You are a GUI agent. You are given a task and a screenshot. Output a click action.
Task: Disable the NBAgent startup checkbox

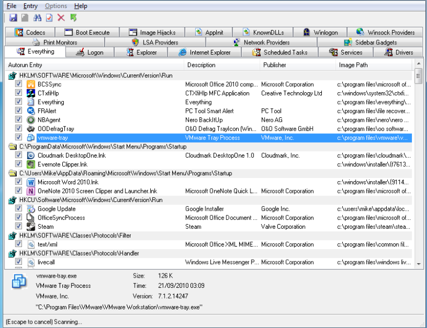pyautogui.click(x=18, y=120)
